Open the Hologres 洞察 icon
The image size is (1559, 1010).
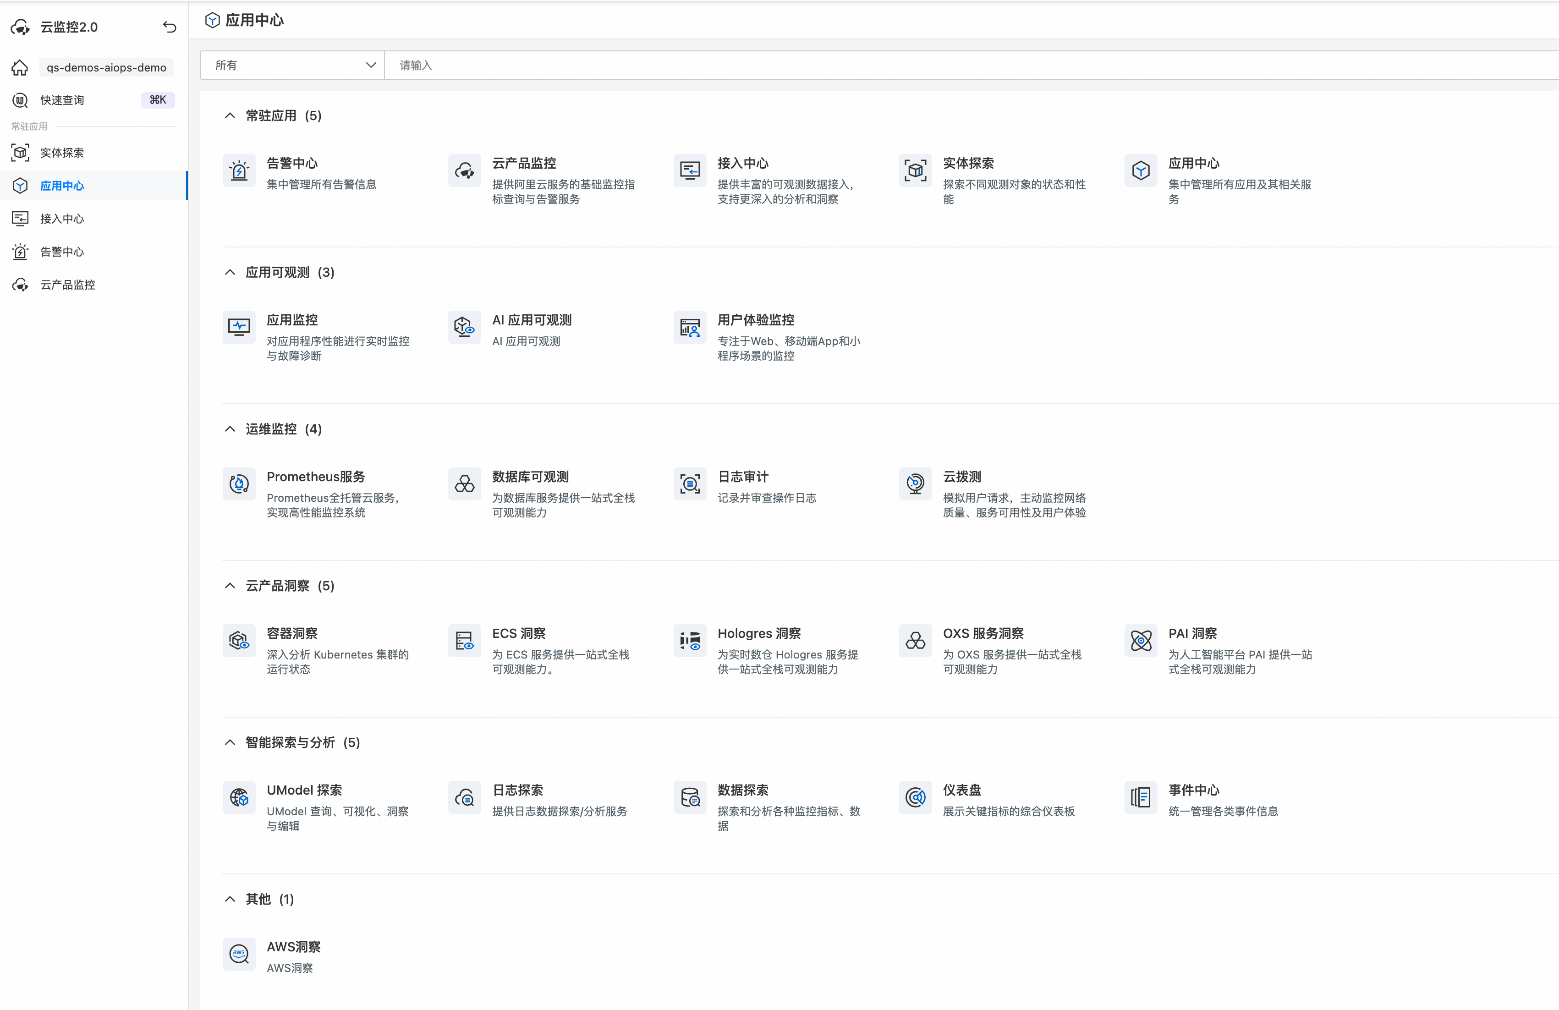(690, 641)
